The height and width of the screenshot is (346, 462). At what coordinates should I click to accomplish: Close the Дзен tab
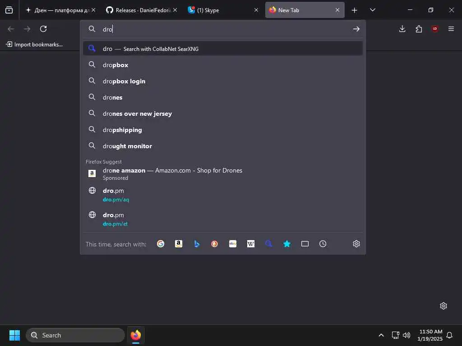93,10
